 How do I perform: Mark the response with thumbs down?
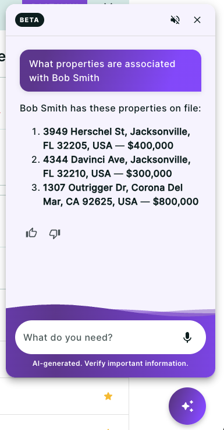click(x=55, y=233)
